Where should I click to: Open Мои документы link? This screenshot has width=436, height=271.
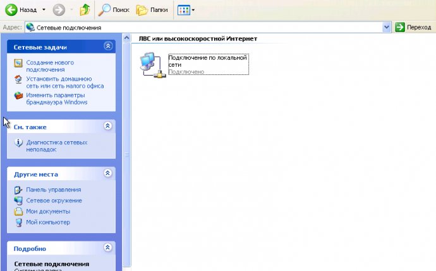pyautogui.click(x=48, y=211)
